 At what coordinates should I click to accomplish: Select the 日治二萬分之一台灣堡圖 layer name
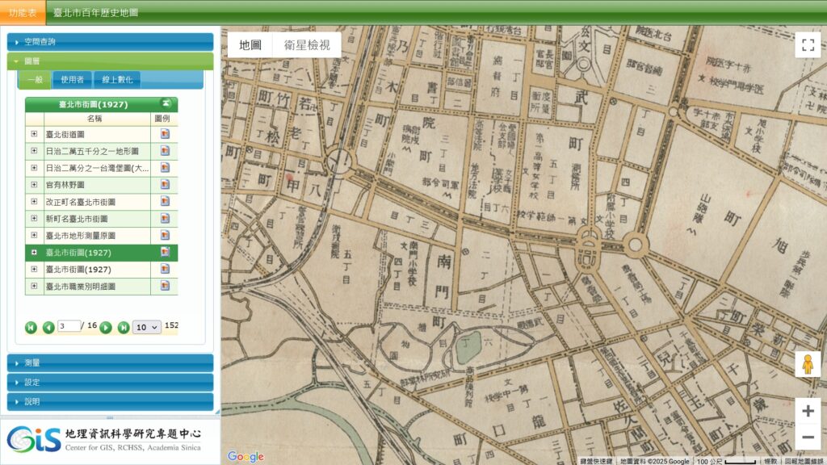pos(97,168)
